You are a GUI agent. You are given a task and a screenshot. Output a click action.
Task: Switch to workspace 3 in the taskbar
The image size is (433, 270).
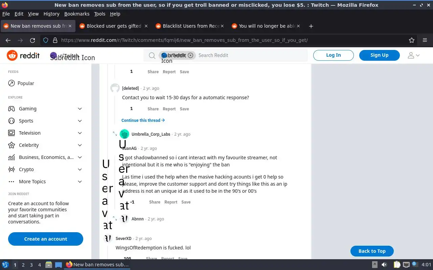pos(31,265)
